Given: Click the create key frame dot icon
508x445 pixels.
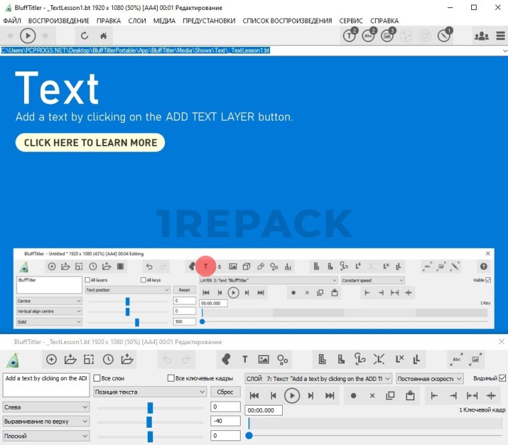Looking at the screenshot, I should click(x=354, y=396).
